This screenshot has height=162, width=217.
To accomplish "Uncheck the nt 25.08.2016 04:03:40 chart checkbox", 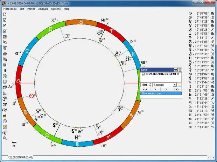I will click(x=143, y=74).
